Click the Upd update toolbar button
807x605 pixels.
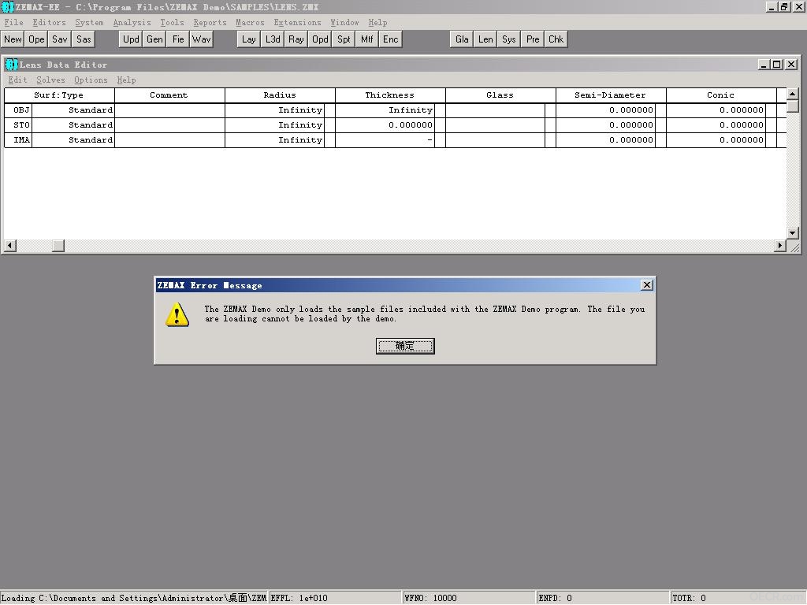[x=131, y=39]
